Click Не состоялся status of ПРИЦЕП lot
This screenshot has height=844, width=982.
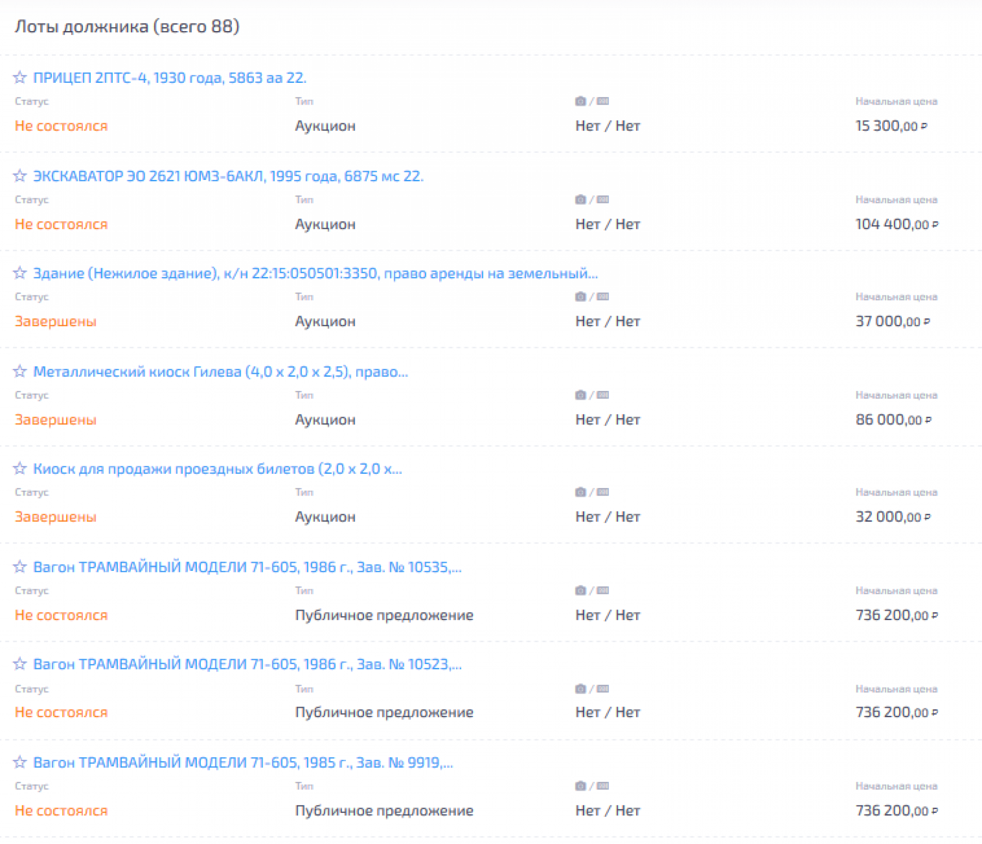61,126
